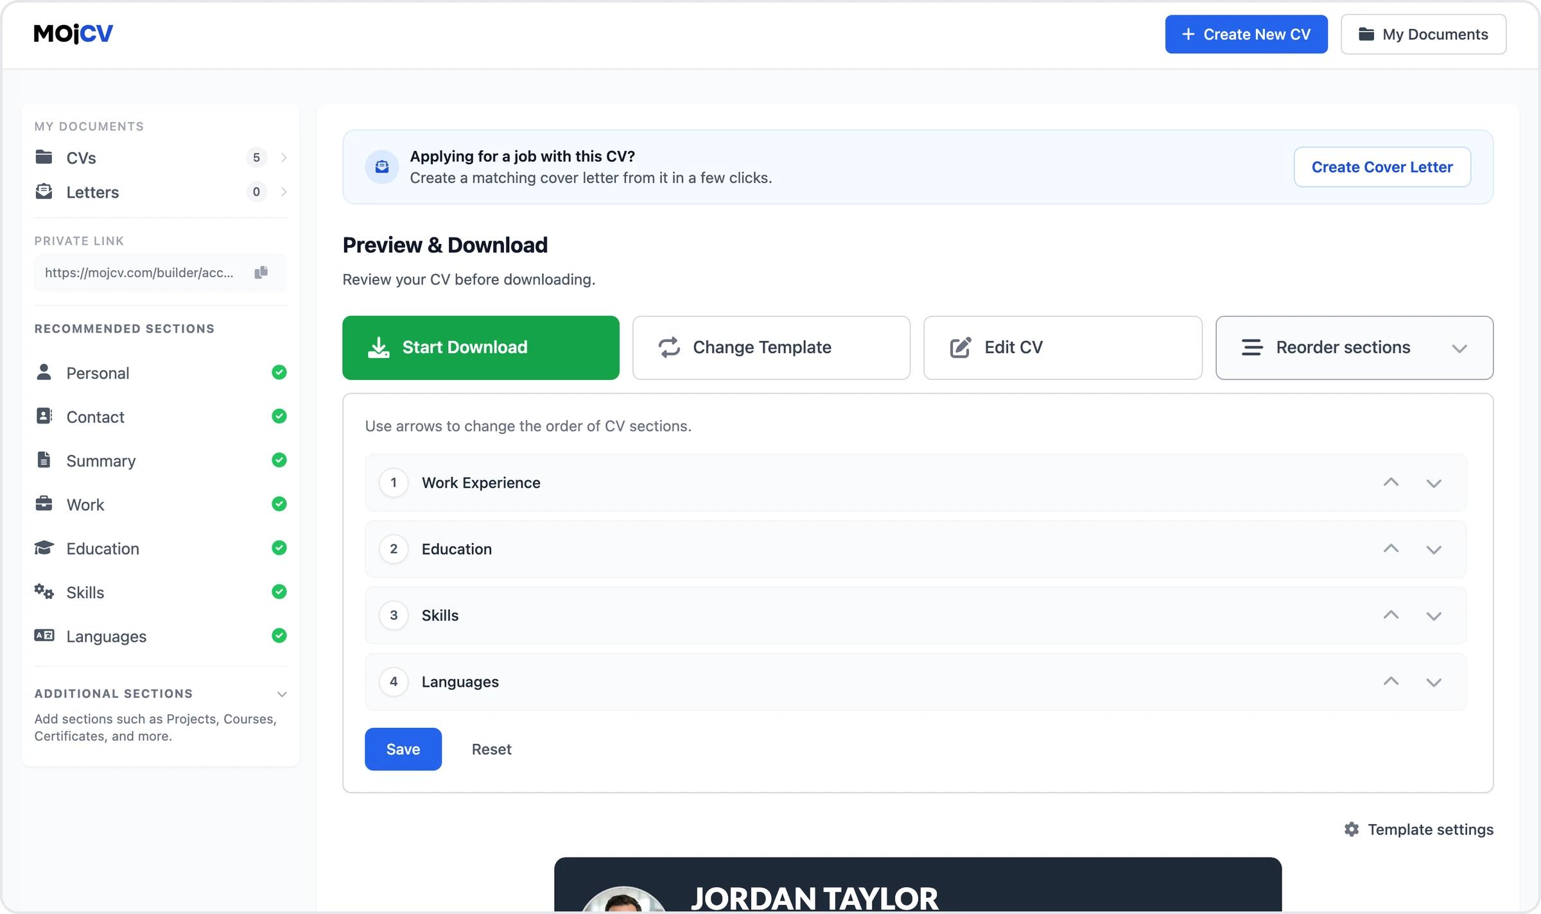Expand the Letters list chevron
The height and width of the screenshot is (914, 1541).
pyautogui.click(x=284, y=192)
